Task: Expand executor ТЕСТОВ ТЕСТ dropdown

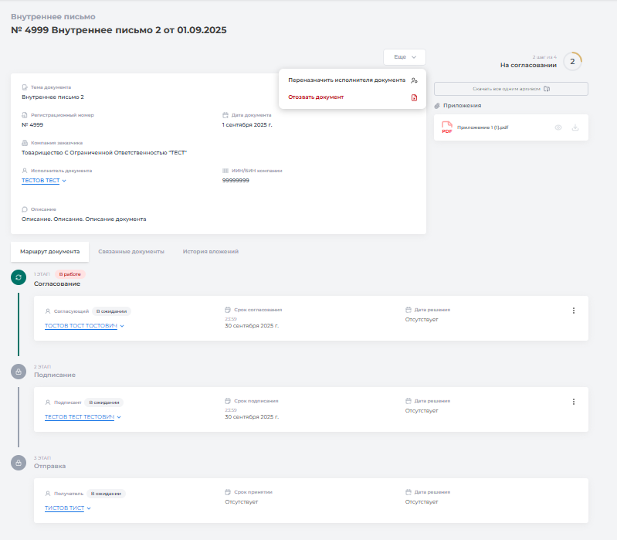Action: (x=44, y=181)
